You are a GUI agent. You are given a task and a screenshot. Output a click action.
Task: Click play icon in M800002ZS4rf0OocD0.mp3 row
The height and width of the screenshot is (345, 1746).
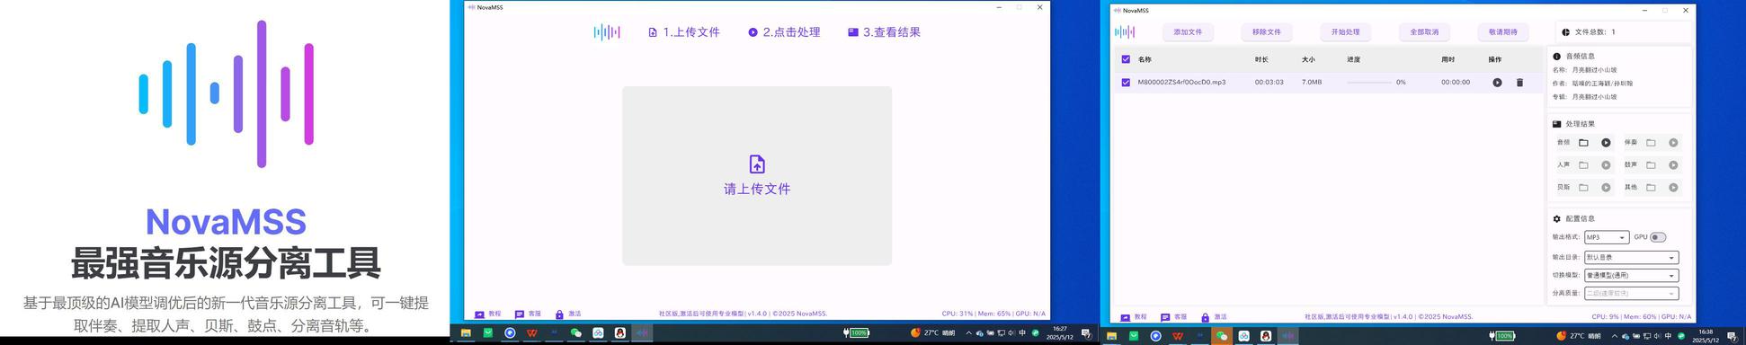coord(1497,83)
